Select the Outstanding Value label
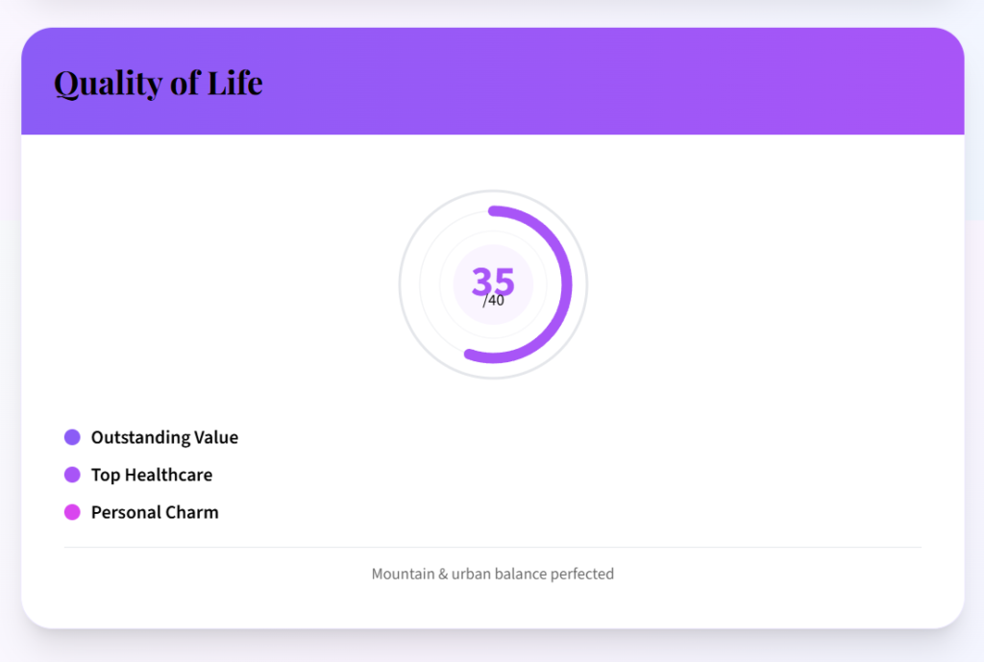 pos(164,437)
